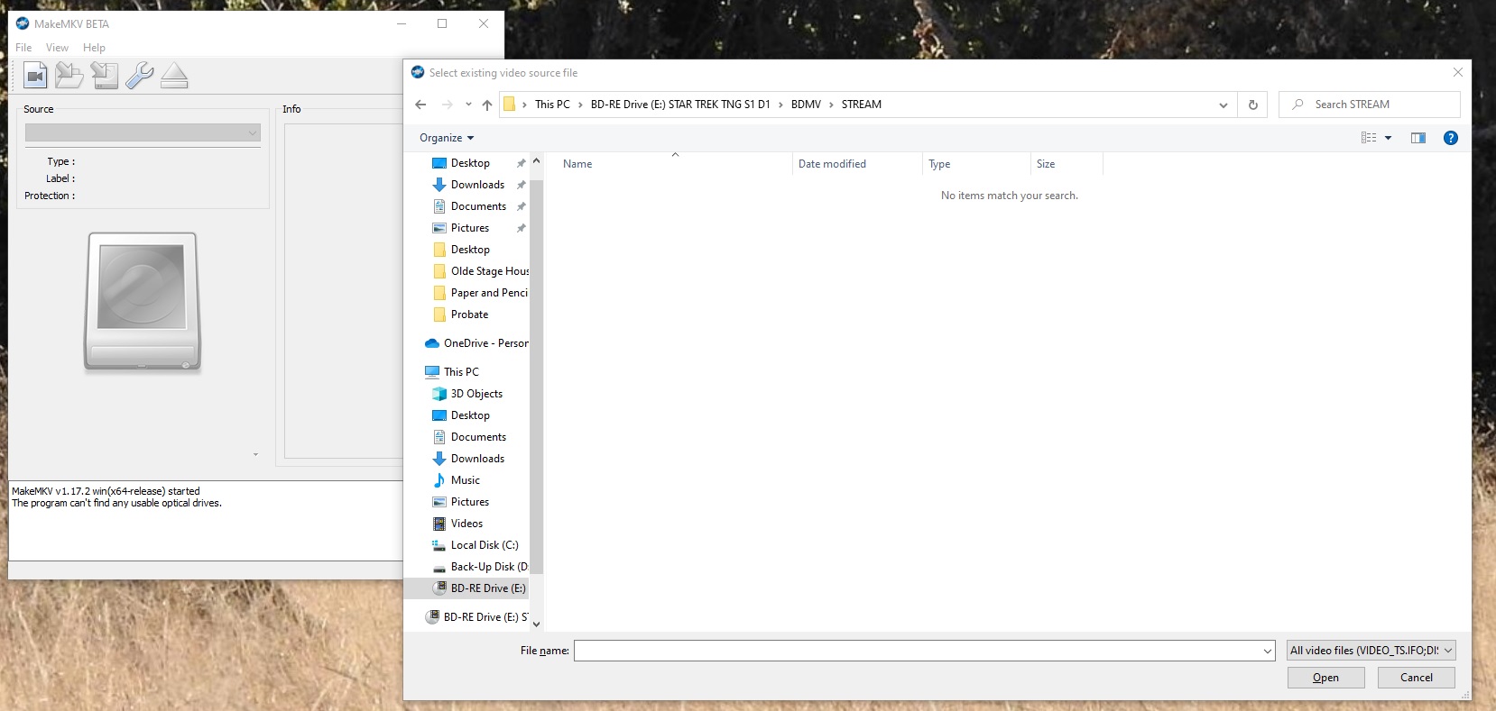The width and height of the screenshot is (1496, 711).
Task: Click the folder icon in address bar
Action: (510, 105)
